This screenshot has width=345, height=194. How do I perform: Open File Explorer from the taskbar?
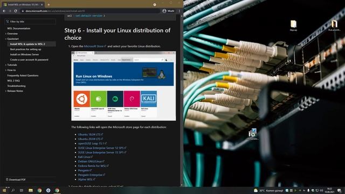point(31,190)
